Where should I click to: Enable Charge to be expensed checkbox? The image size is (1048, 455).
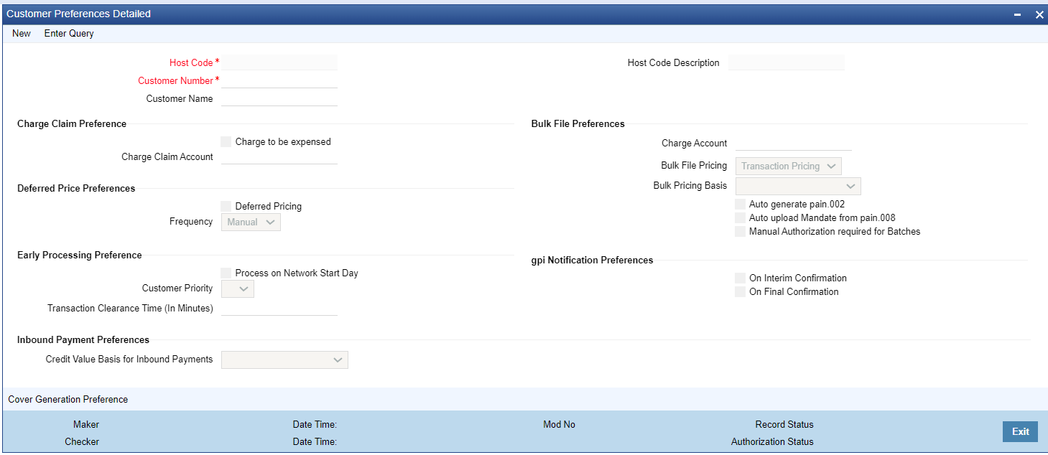click(226, 142)
